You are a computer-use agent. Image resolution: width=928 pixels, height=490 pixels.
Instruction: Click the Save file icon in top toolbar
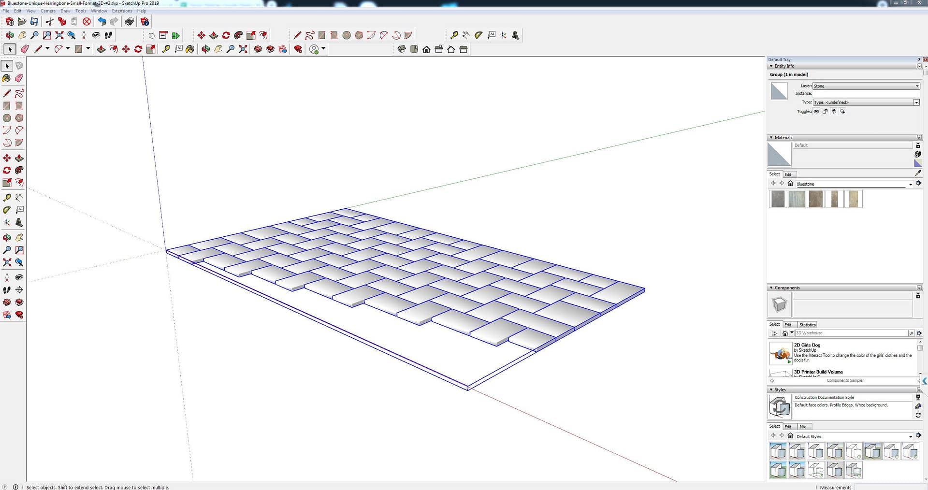(x=34, y=22)
